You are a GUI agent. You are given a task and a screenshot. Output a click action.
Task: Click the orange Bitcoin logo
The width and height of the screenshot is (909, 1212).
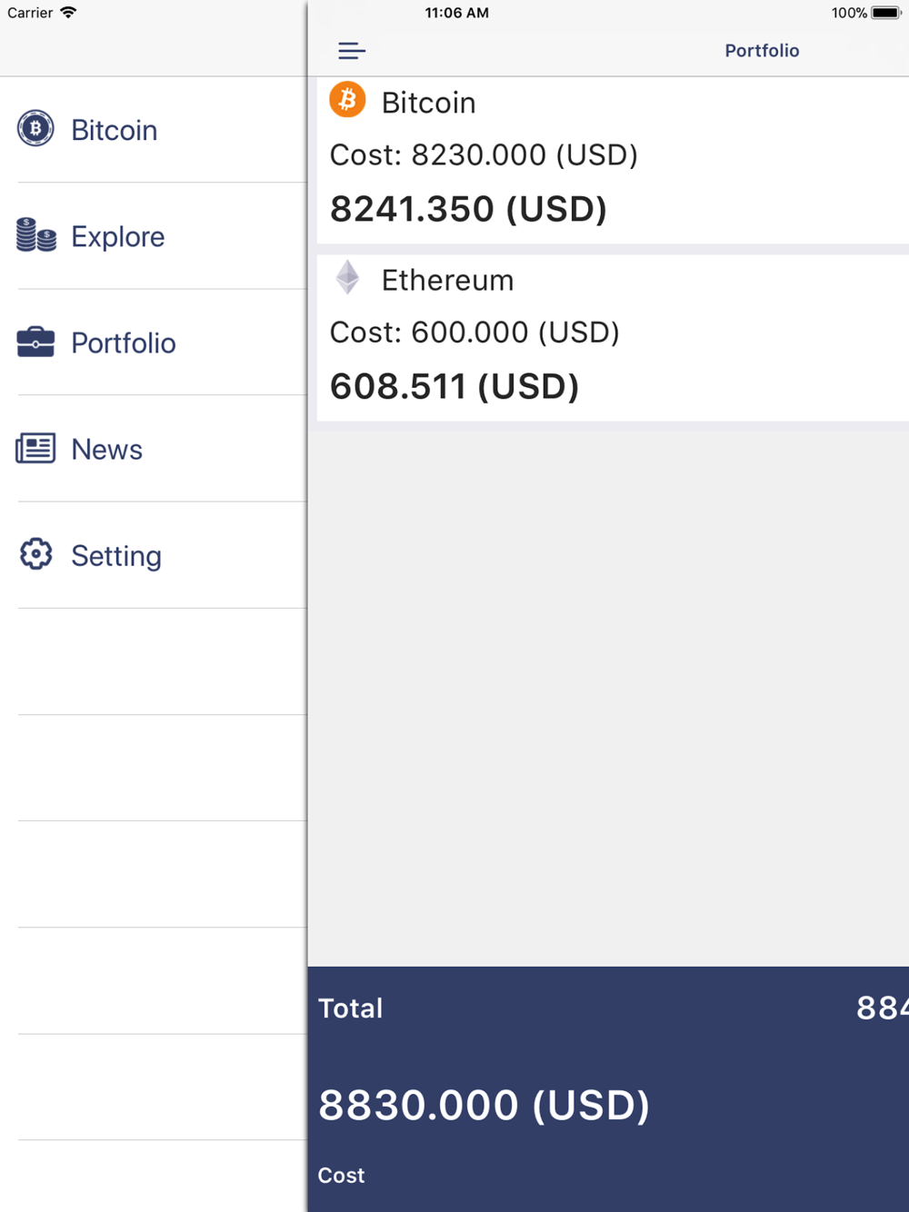(x=347, y=100)
